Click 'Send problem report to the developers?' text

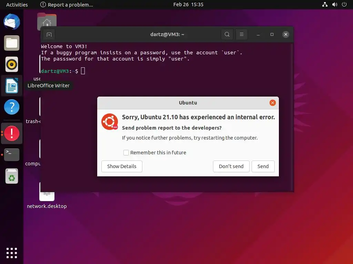[172, 128]
